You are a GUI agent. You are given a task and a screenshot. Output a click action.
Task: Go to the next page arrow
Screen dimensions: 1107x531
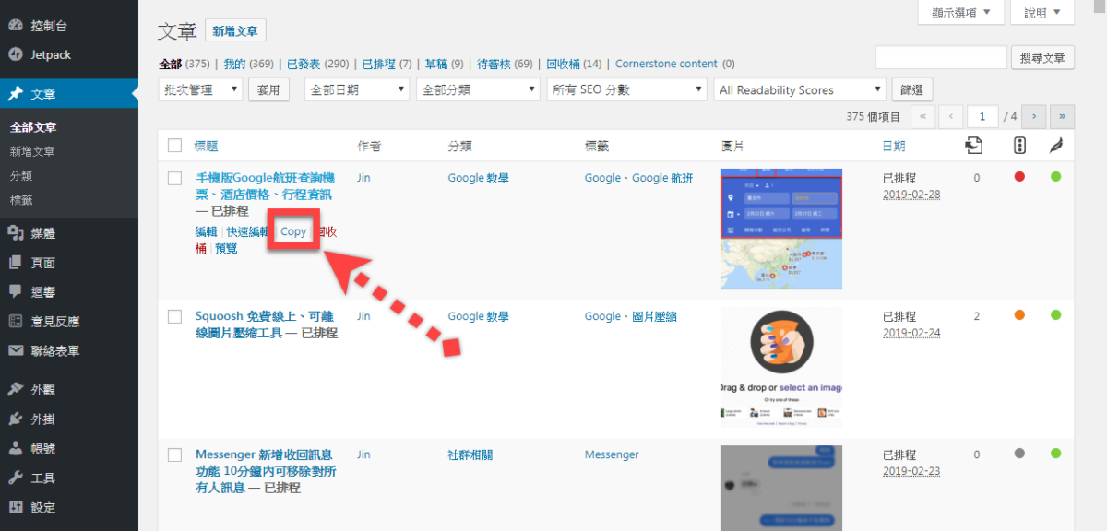[x=1035, y=116]
